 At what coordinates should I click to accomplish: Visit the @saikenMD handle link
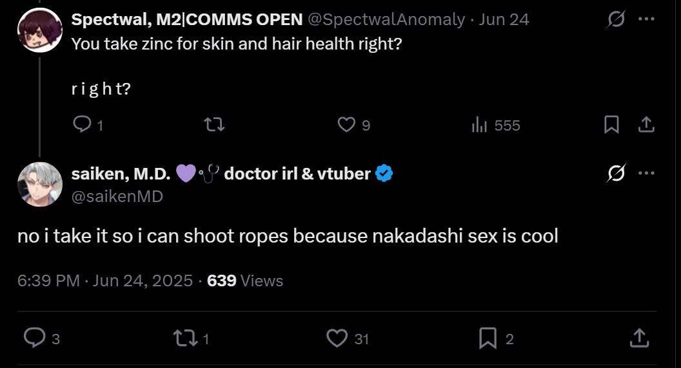coord(117,196)
